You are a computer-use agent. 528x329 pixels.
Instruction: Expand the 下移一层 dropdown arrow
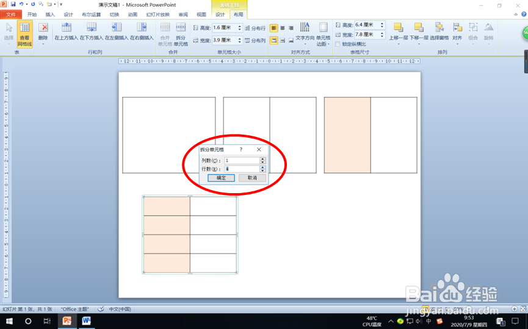[x=419, y=44]
